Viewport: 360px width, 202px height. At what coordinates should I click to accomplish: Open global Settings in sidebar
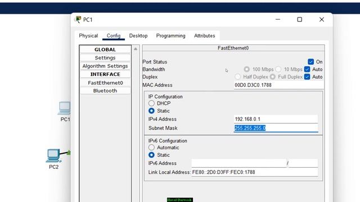pos(105,58)
